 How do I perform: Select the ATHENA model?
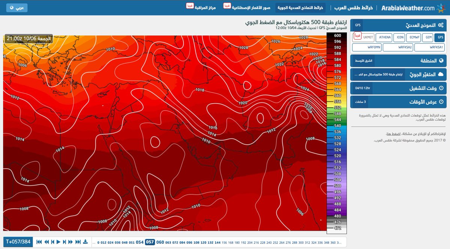[x=385, y=37]
